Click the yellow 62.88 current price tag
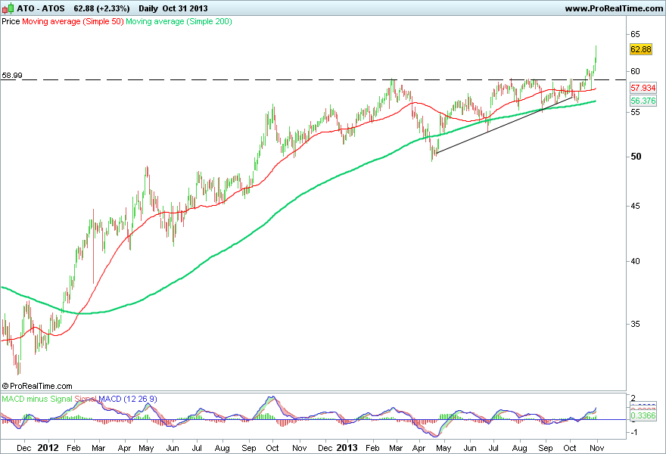The width and height of the screenshot is (666, 454). point(640,49)
